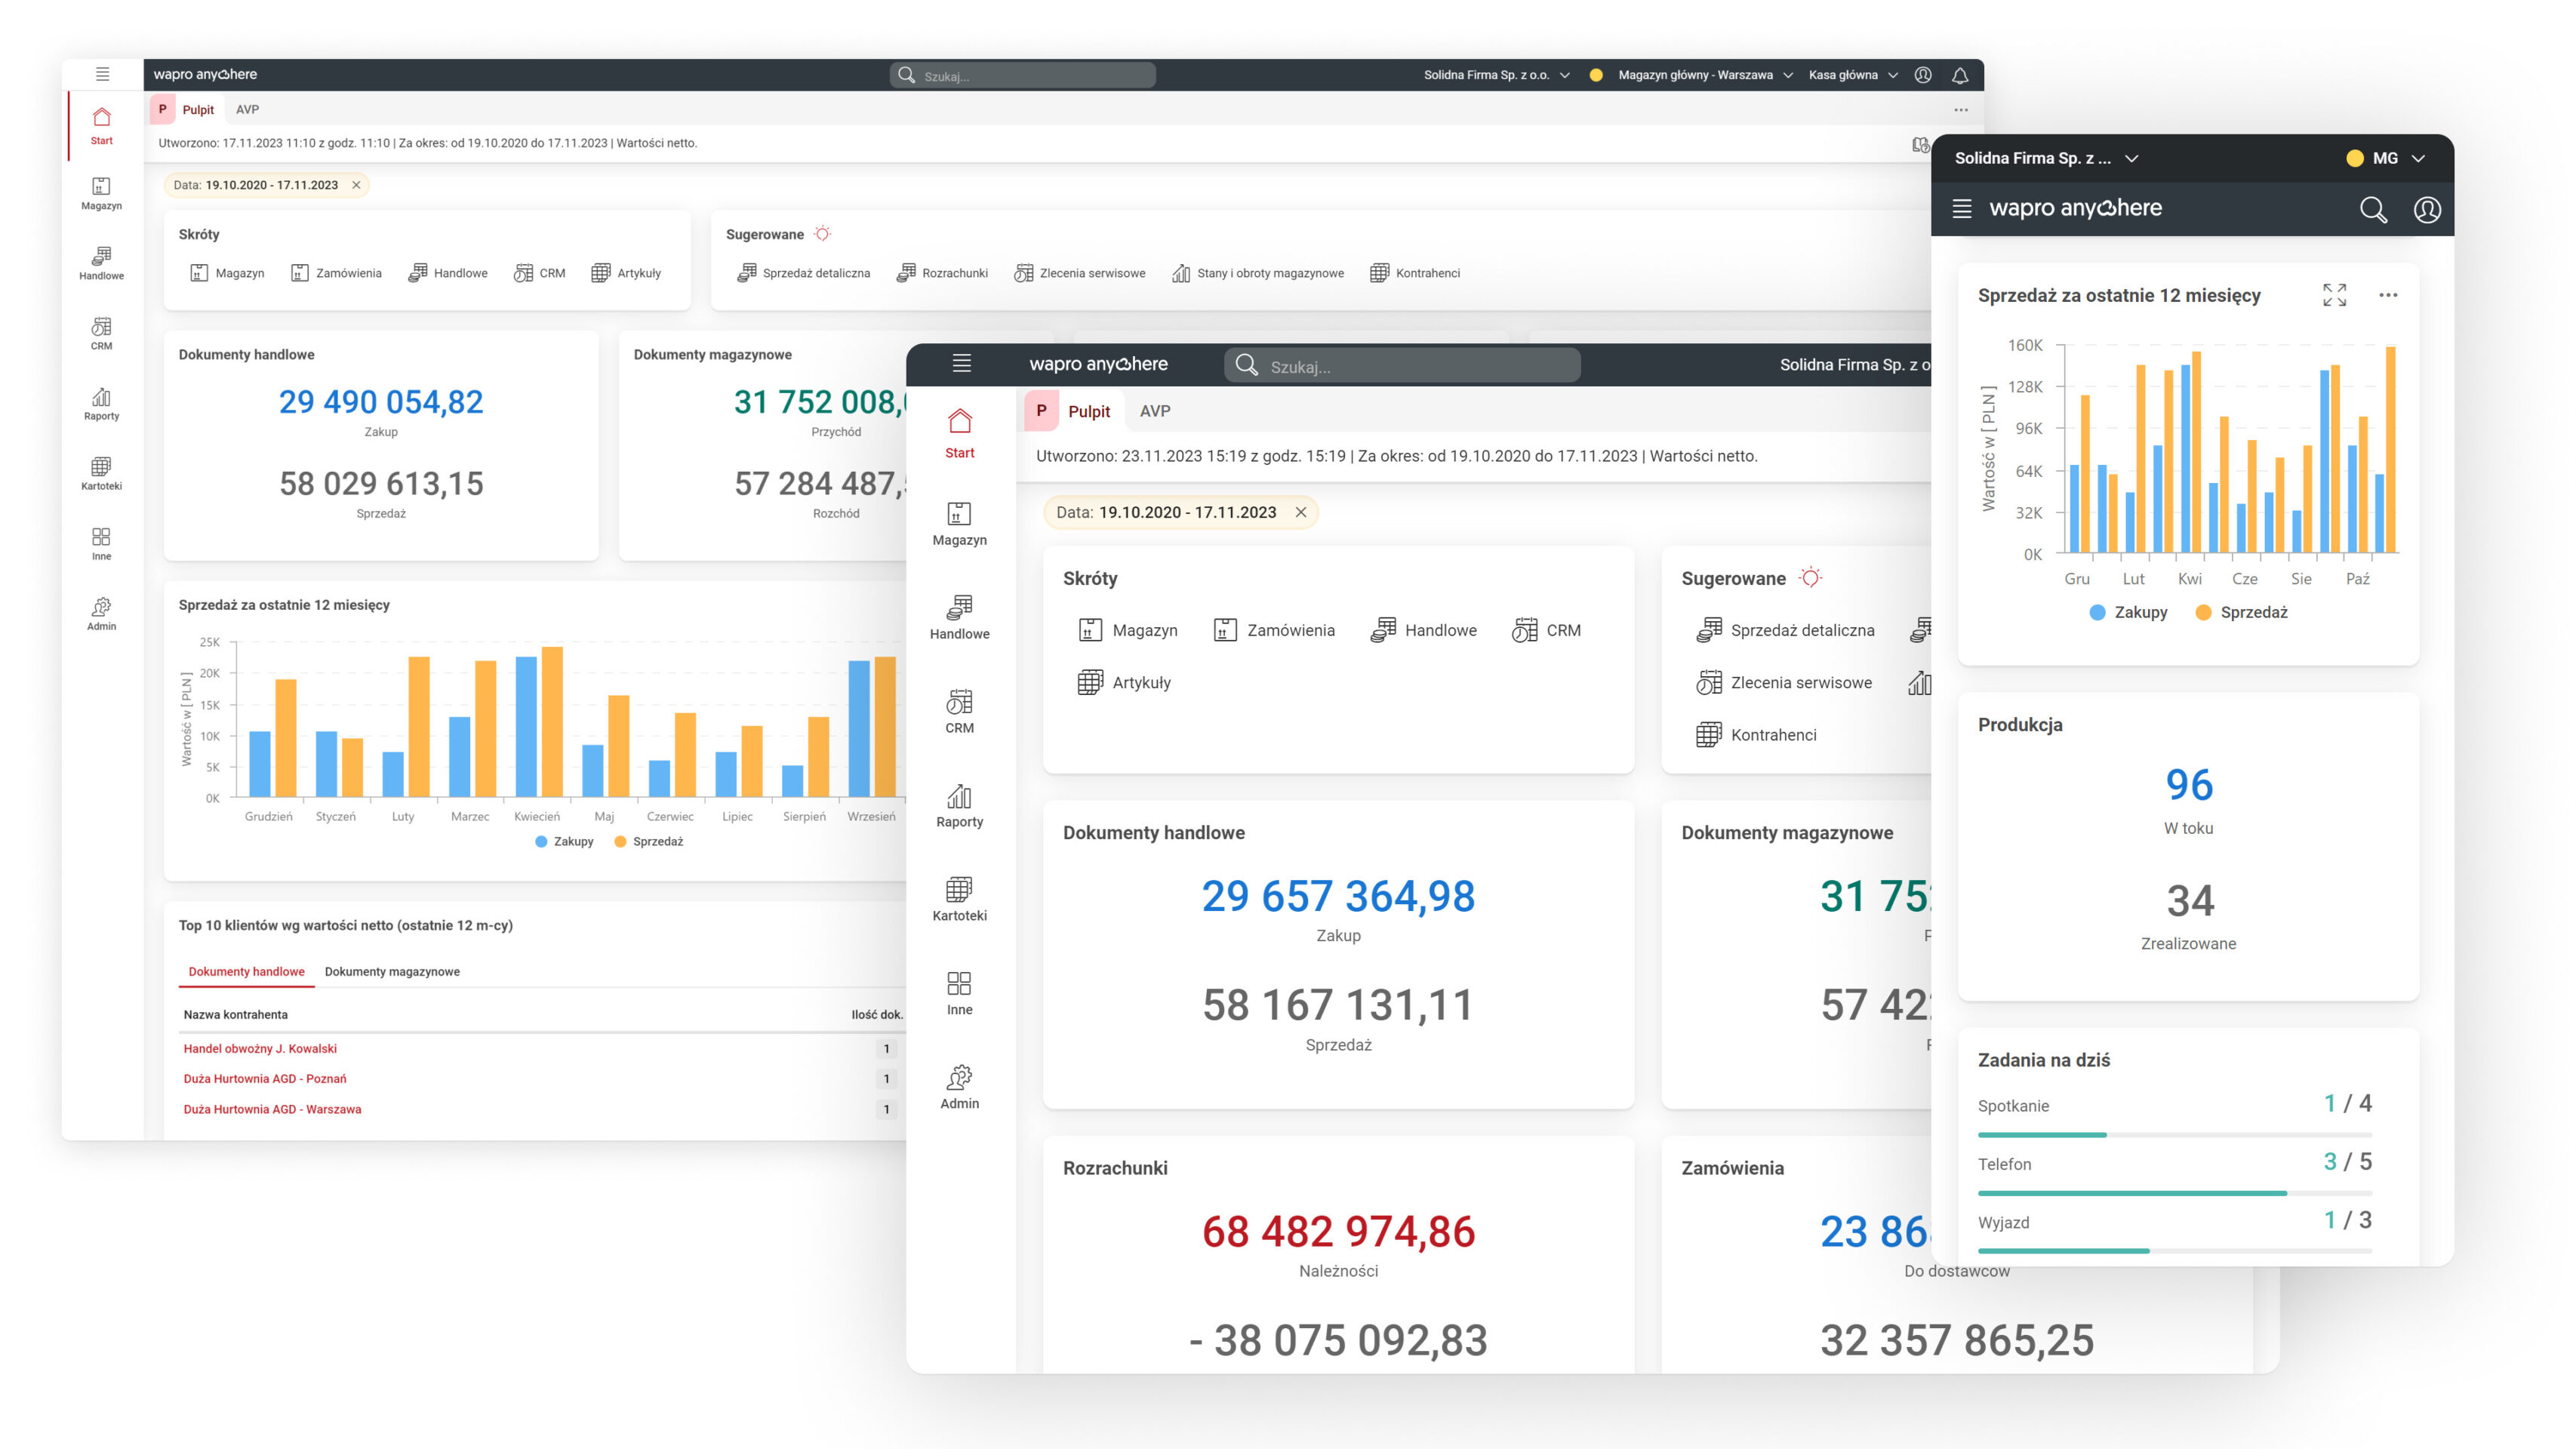Image resolution: width=2576 pixels, height=1449 pixels.
Task: Open the Duża Hurtownia AGD - Poznań link
Action: pos(265,1079)
